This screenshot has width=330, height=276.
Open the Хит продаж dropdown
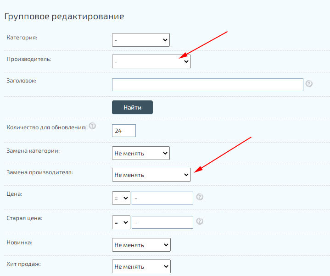(141, 266)
